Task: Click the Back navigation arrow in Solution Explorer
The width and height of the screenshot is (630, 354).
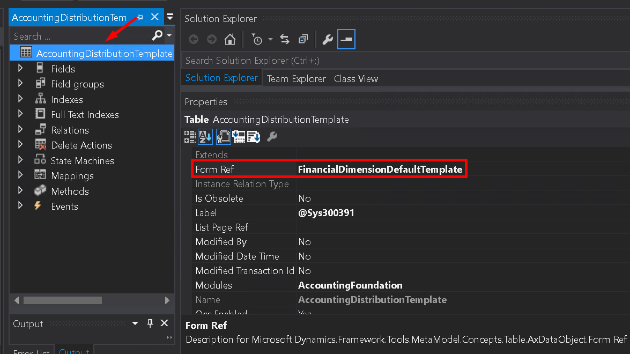Action: coord(194,39)
